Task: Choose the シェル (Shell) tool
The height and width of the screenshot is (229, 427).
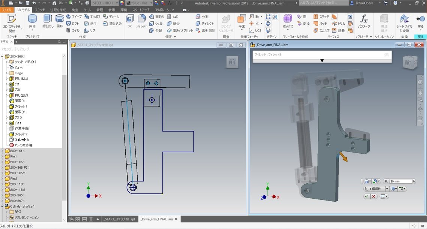Action: (156, 24)
